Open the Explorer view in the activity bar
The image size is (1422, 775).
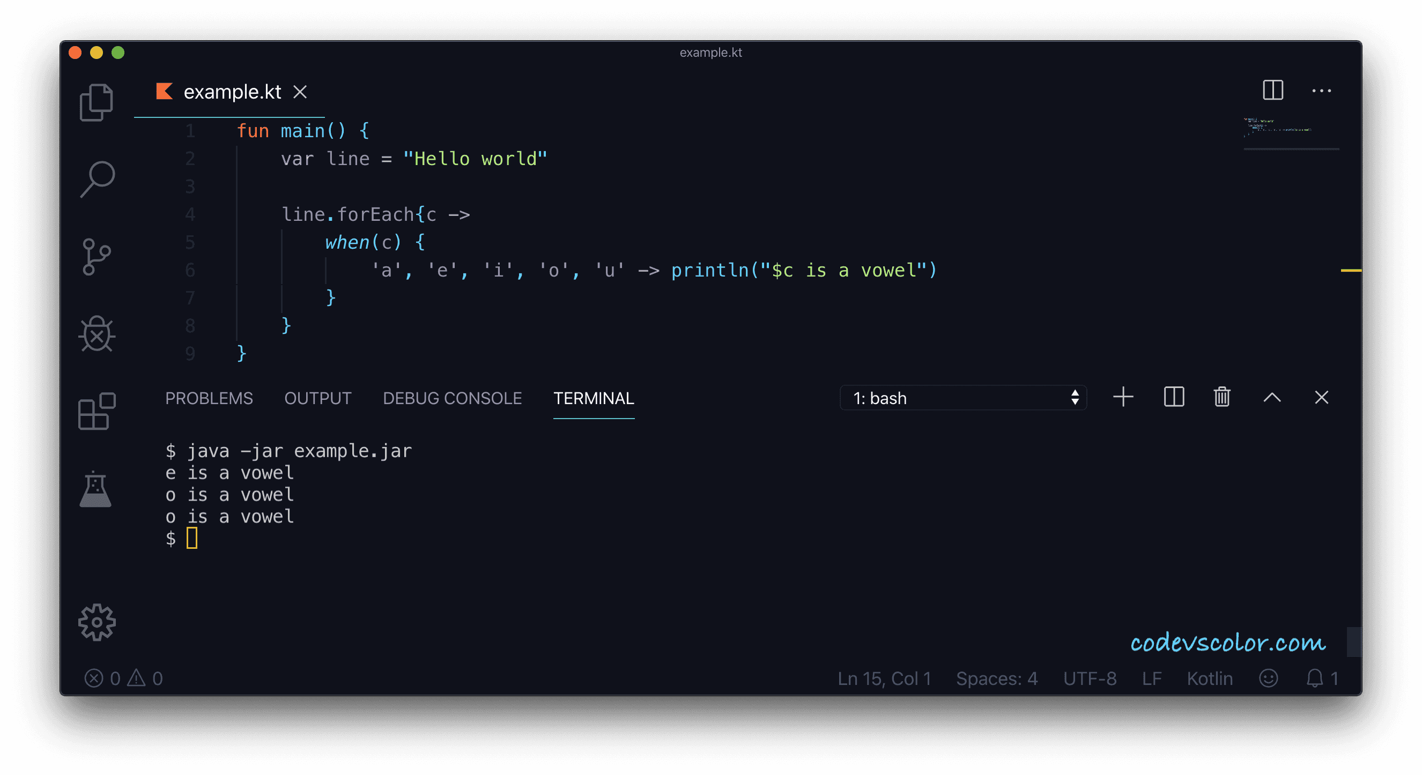pyautogui.click(x=97, y=102)
